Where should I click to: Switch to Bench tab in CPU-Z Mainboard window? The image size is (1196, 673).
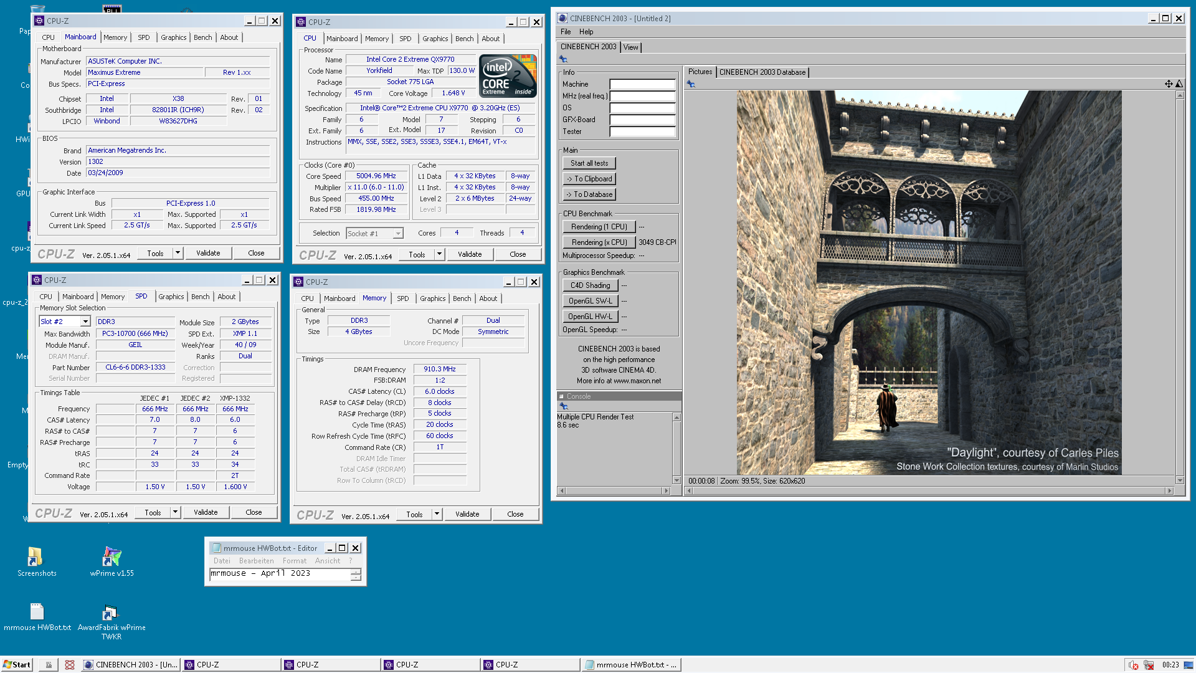[x=202, y=37]
